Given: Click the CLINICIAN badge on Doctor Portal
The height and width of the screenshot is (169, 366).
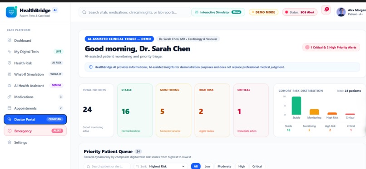Looking at the screenshot, I should [54, 120].
